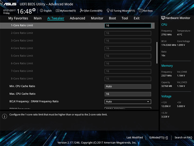
Task: Open the clock settings gear icon
Action: 34,10
